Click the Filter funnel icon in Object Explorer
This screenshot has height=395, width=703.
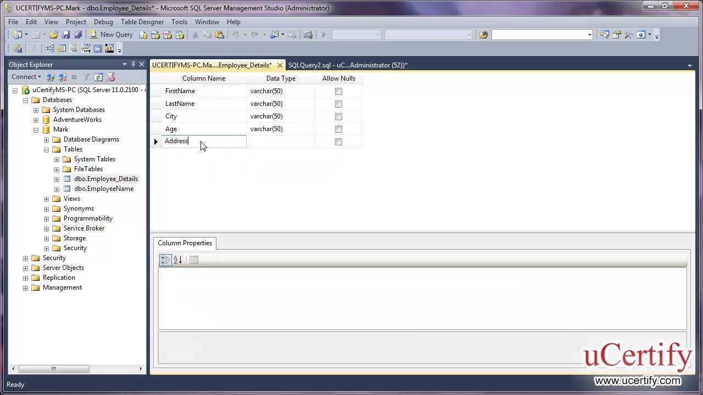coord(86,77)
